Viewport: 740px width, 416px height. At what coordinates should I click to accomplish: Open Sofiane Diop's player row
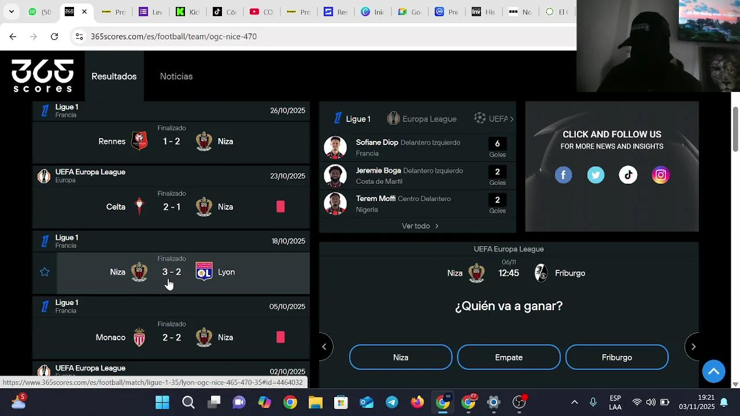(417, 147)
